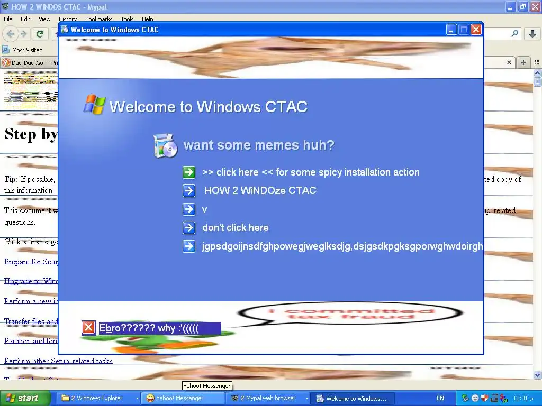Click the blue arrow next to the v entry
The image size is (542, 406).
point(189,209)
